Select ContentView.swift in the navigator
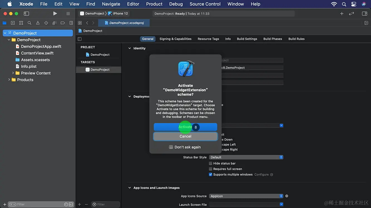Image resolution: width=371 pixels, height=208 pixels. pos(37,53)
